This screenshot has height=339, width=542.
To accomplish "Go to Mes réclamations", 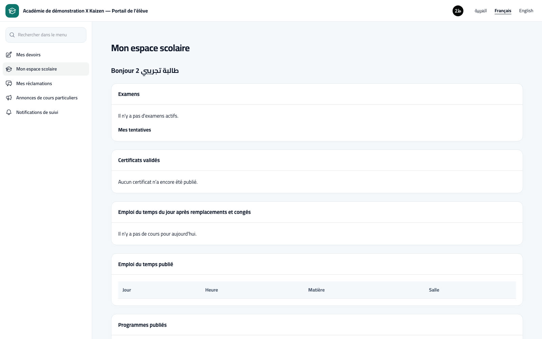I will (x=46, y=83).
